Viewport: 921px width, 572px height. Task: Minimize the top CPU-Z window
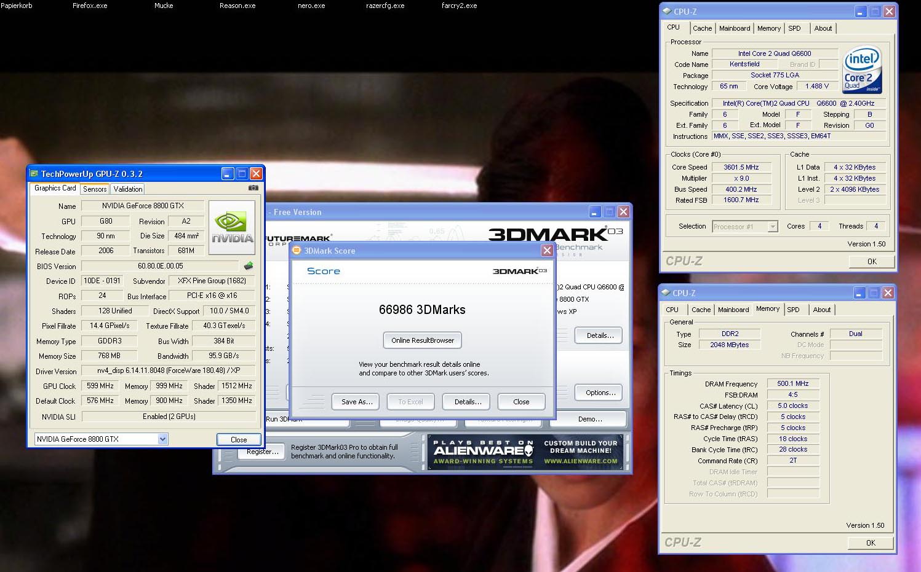861,12
